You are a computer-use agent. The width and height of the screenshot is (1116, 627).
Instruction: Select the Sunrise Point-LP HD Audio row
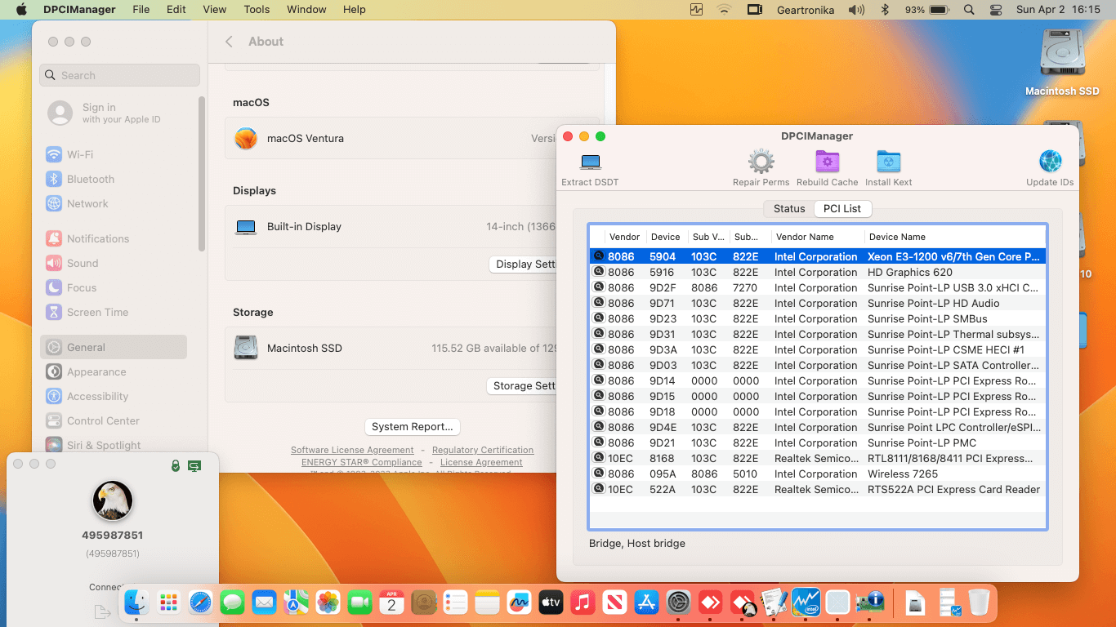(x=817, y=303)
